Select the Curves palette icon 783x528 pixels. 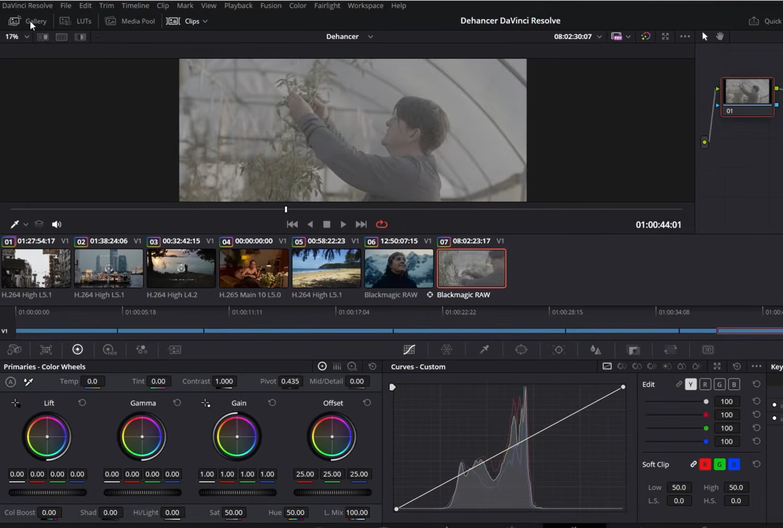409,350
